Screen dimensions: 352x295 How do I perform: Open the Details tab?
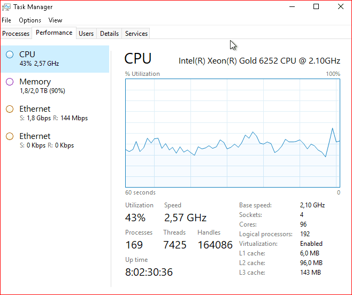point(109,34)
